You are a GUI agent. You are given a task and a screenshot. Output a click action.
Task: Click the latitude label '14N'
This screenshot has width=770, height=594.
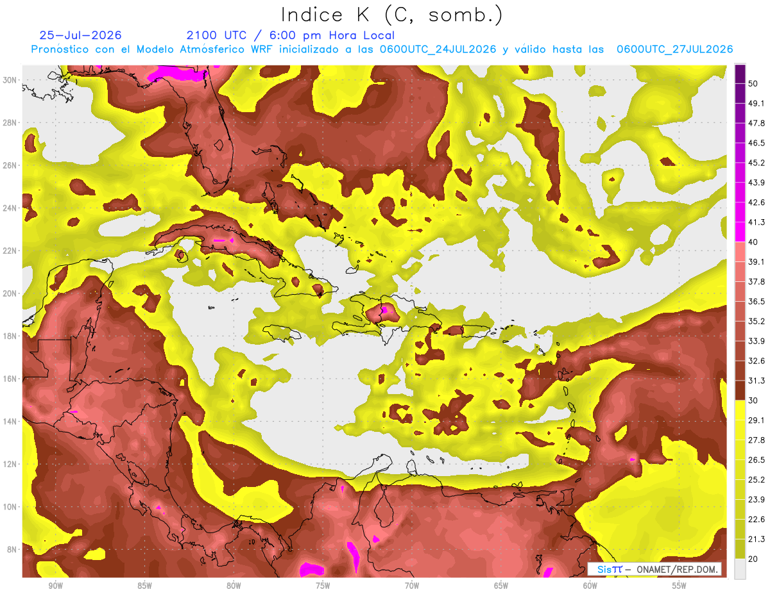point(10,422)
